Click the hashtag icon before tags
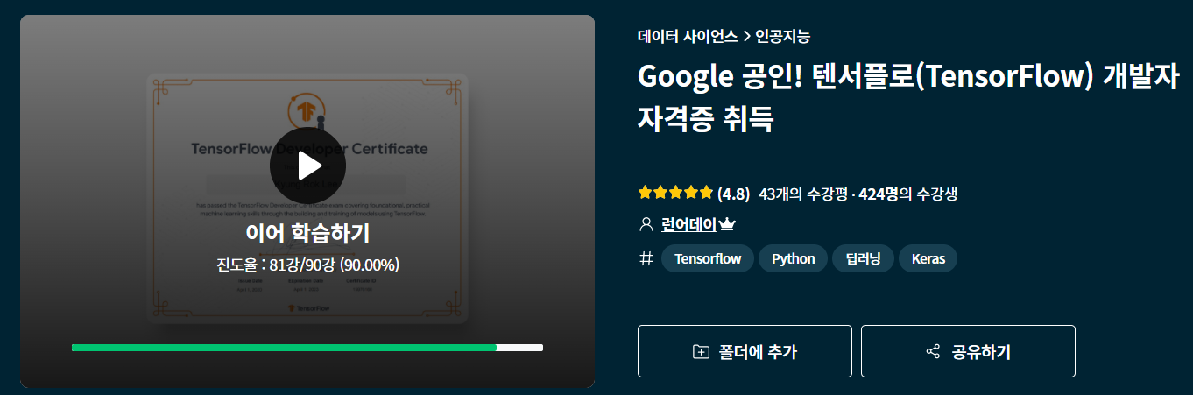 [646, 258]
